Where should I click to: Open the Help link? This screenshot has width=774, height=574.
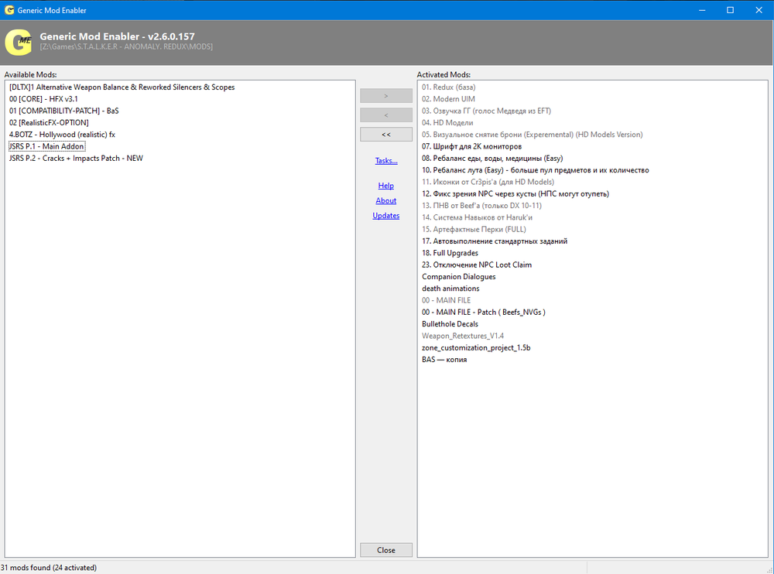[x=386, y=186]
